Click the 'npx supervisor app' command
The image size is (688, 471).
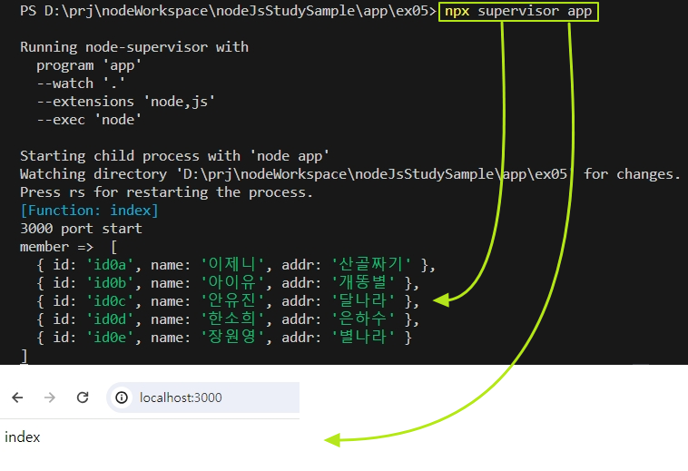(x=518, y=12)
